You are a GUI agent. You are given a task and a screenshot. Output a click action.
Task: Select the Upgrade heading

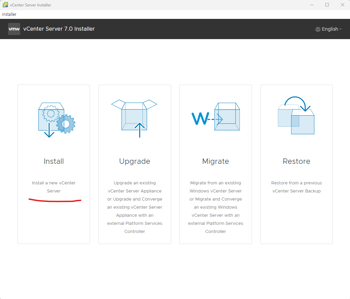[x=135, y=161]
